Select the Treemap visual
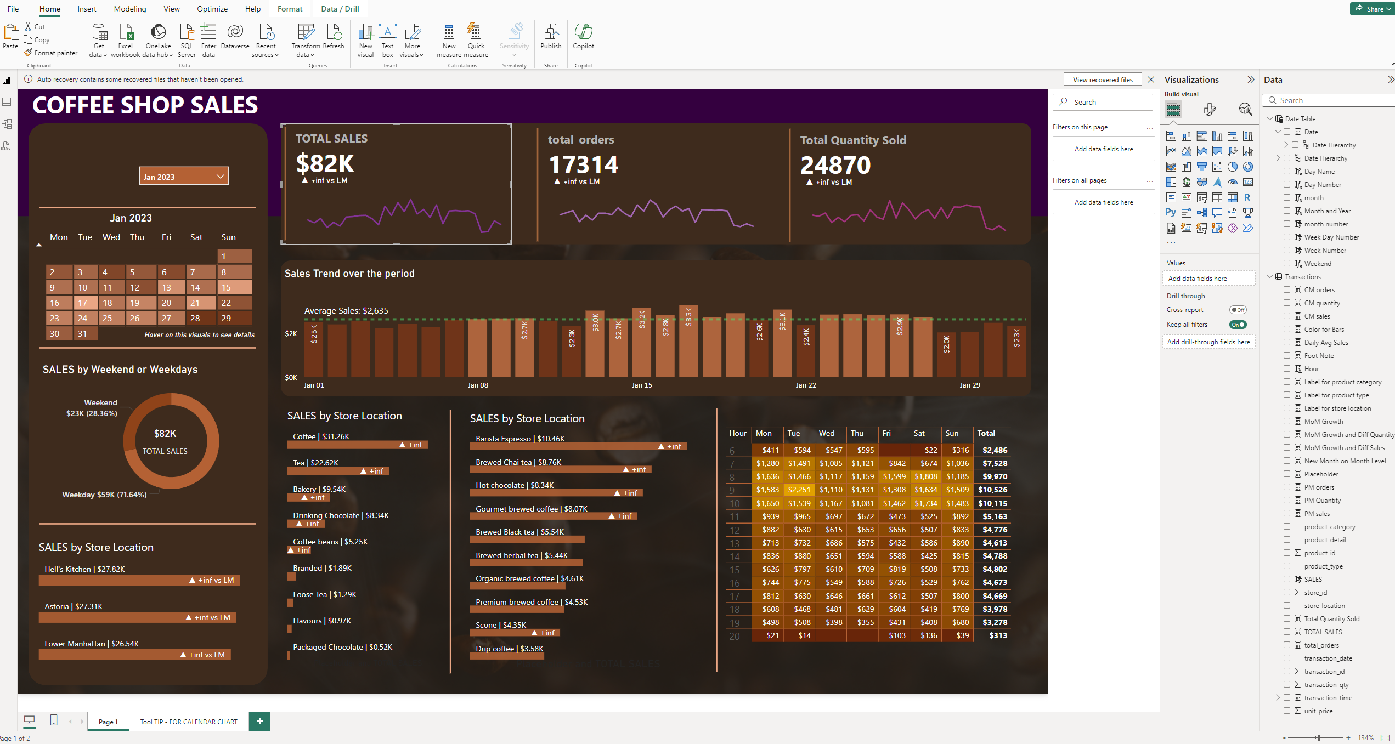The image size is (1395, 744). pos(1171,182)
